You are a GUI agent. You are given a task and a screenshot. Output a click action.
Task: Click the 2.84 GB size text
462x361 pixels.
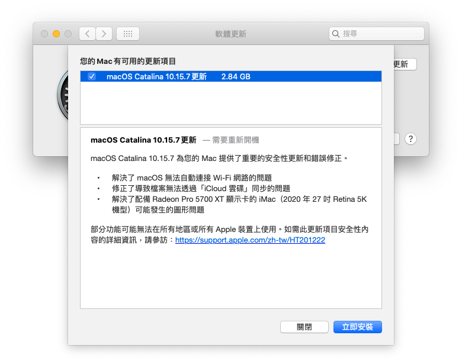click(236, 76)
